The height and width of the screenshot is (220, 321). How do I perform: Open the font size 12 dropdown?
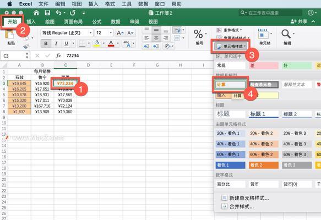111,33
